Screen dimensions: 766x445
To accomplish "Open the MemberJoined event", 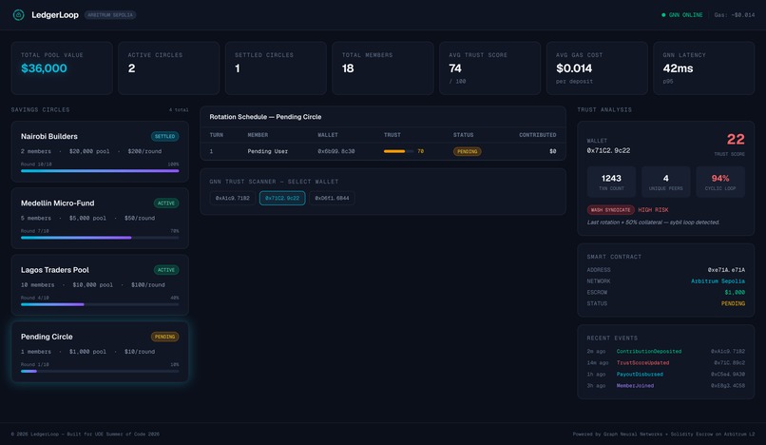I will pyautogui.click(x=635, y=386).
